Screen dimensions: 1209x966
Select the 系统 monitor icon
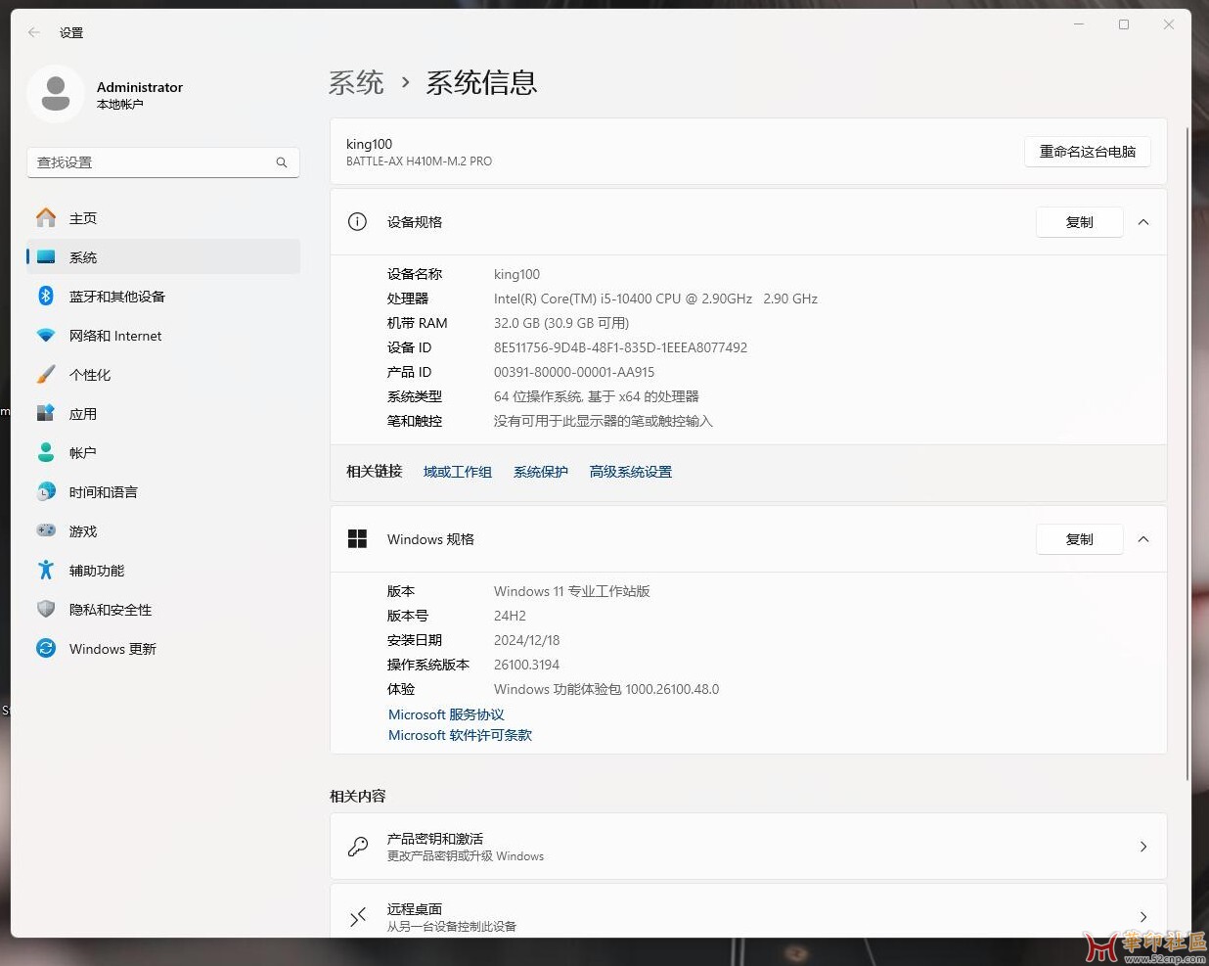(x=46, y=257)
